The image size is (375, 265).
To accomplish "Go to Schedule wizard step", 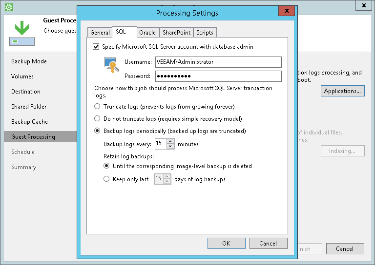I will point(23,151).
